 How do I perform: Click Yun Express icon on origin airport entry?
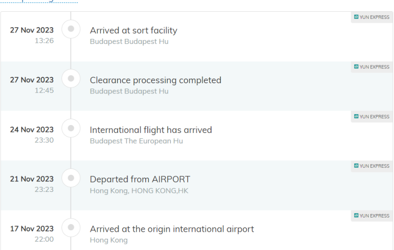(356, 216)
